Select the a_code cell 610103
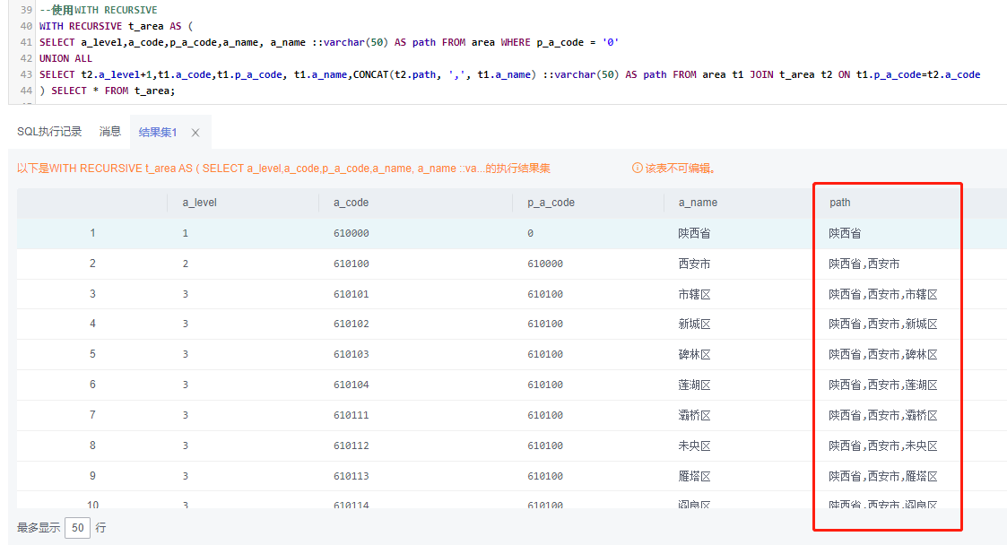The width and height of the screenshot is (1007, 545). (352, 354)
